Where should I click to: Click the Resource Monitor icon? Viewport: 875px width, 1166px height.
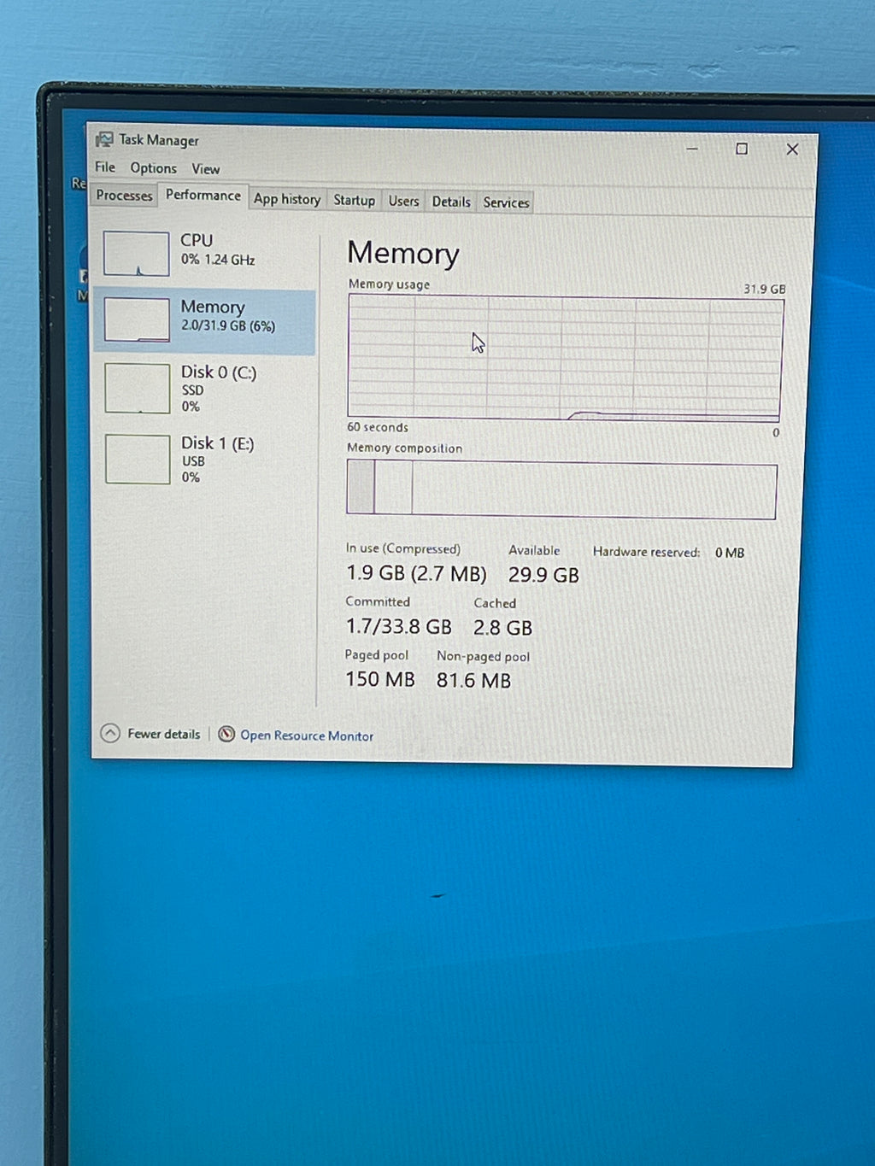[226, 734]
